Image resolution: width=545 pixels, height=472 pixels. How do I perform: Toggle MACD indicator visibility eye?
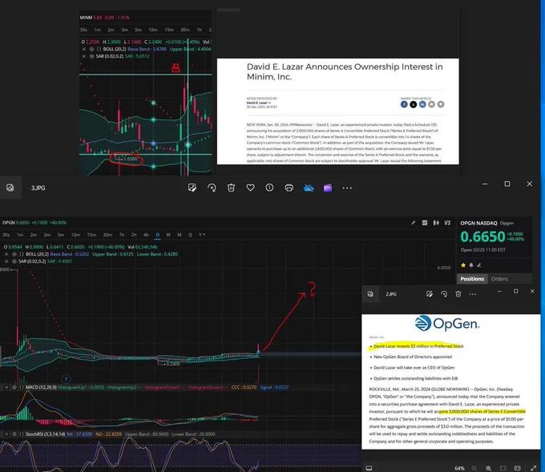14,387
